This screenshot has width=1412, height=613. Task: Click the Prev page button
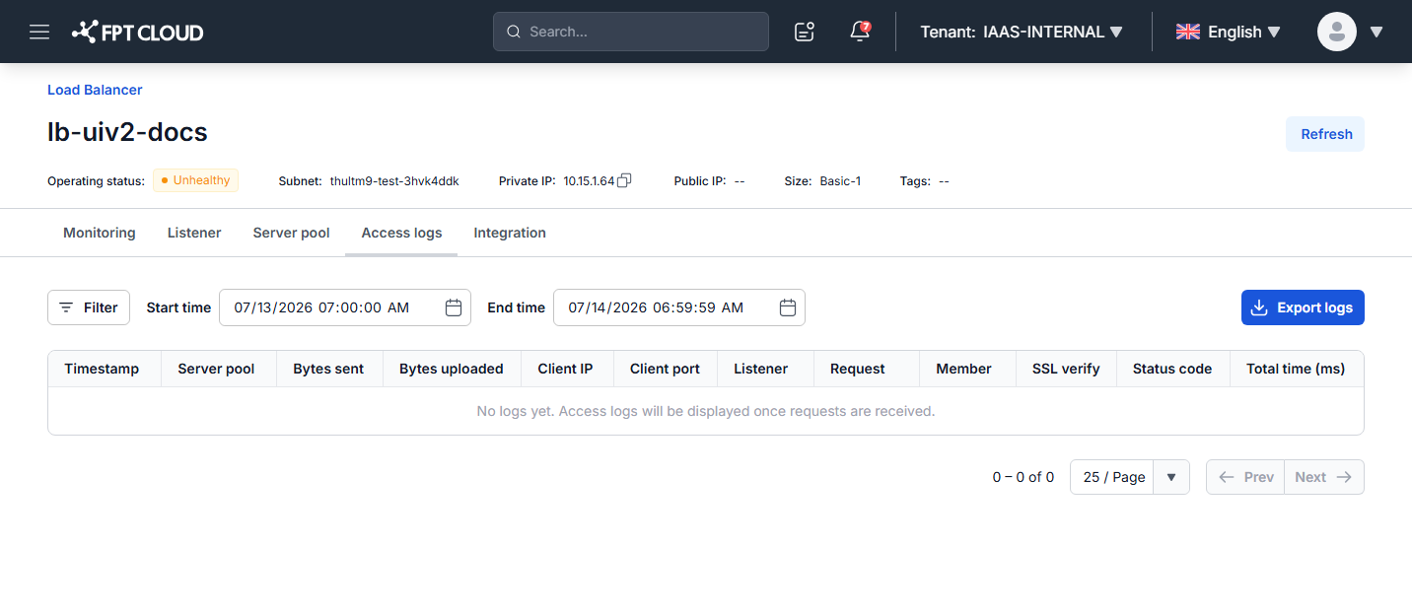tap(1245, 477)
